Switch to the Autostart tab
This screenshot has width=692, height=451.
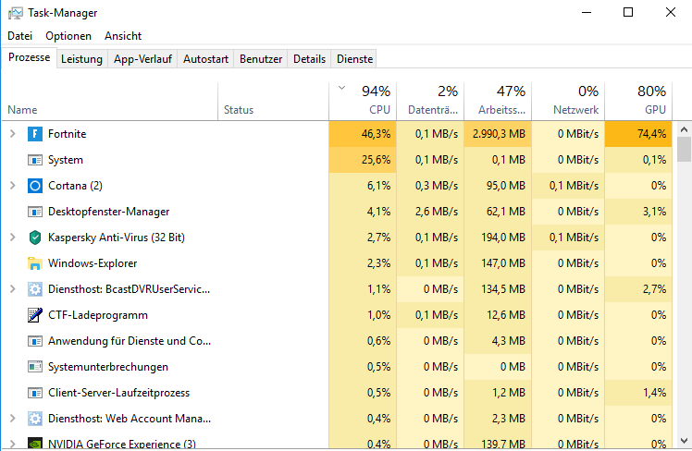pos(205,59)
